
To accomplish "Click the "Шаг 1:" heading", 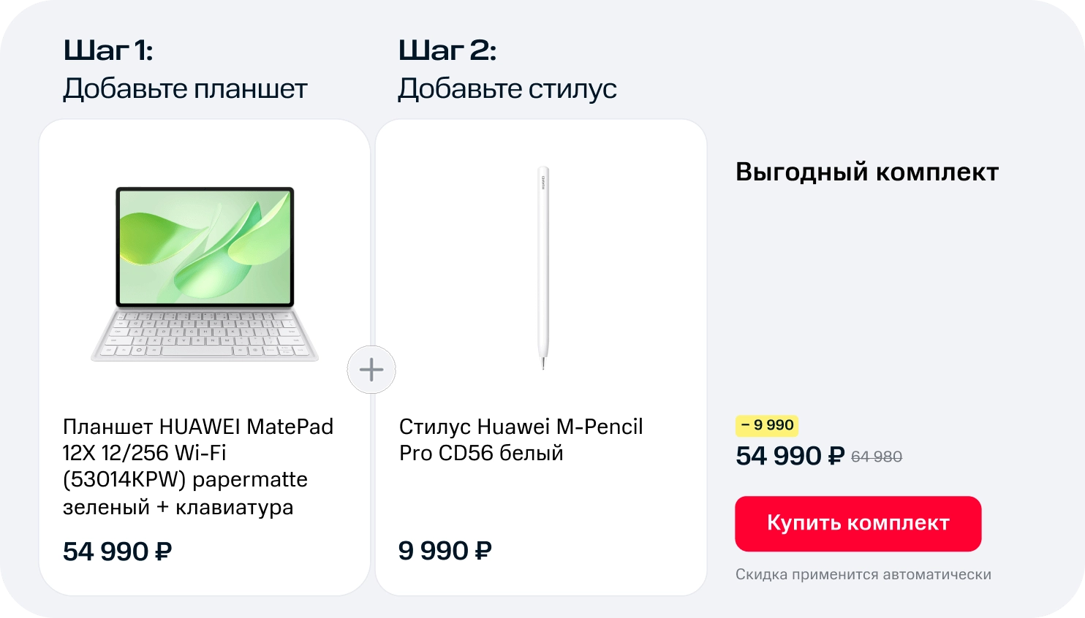I will click(x=108, y=50).
